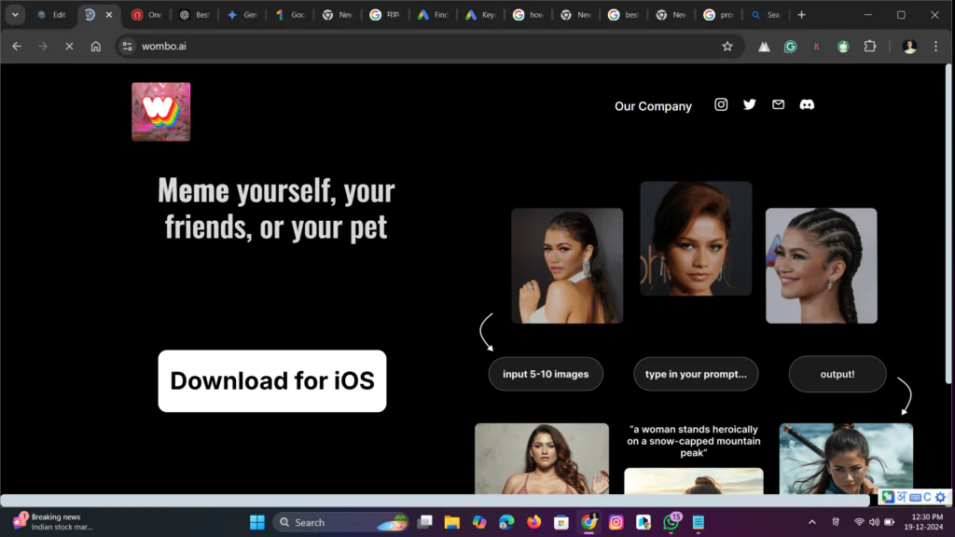Close the active wombo.ai tab

(109, 15)
